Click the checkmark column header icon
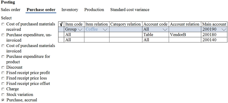The image size is (228, 103). point(61,24)
